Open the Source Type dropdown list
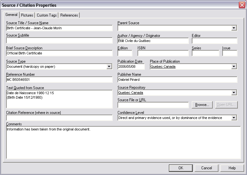The image size is (247, 175). tap(109, 66)
